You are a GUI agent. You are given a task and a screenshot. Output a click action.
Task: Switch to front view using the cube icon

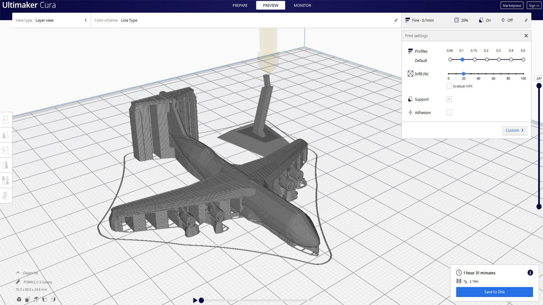(x=27, y=300)
